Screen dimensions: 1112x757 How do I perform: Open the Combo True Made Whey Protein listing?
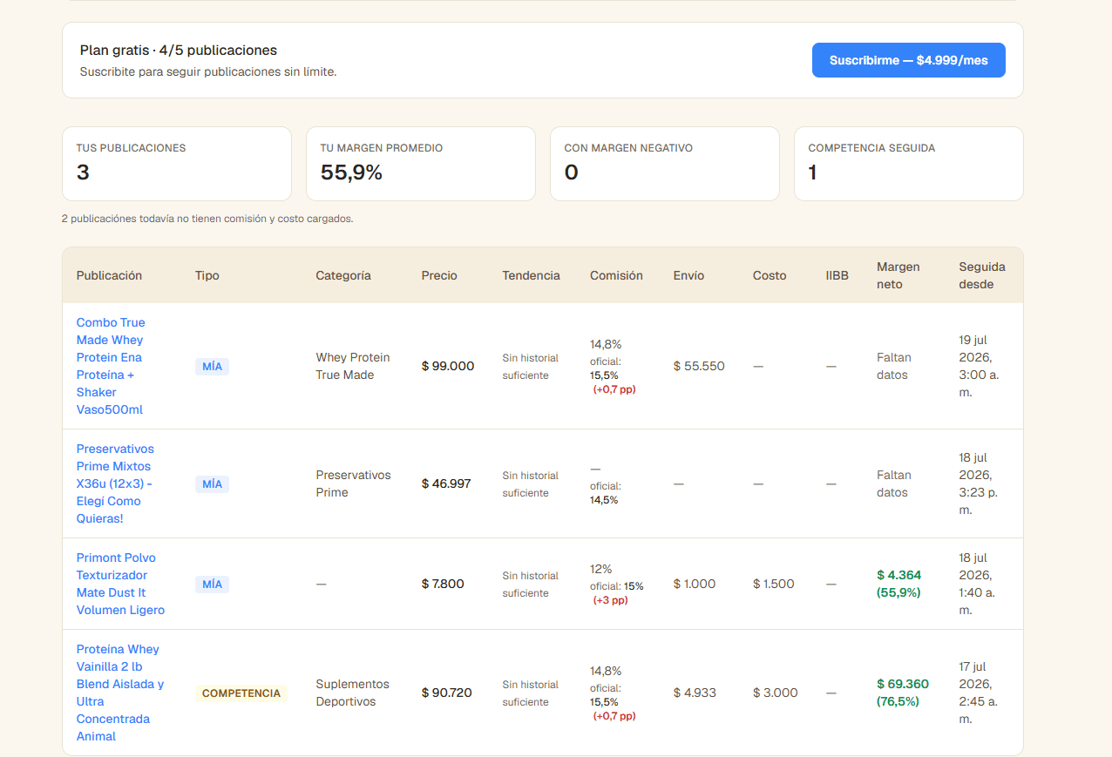pyautogui.click(x=111, y=366)
